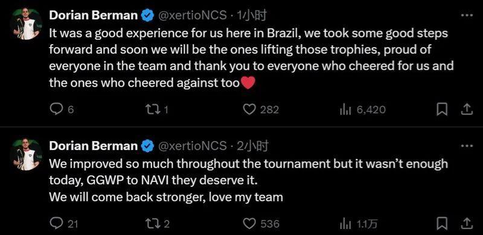View analytics showing 6,420 views
This screenshot has height=235, width=483.
(362, 110)
